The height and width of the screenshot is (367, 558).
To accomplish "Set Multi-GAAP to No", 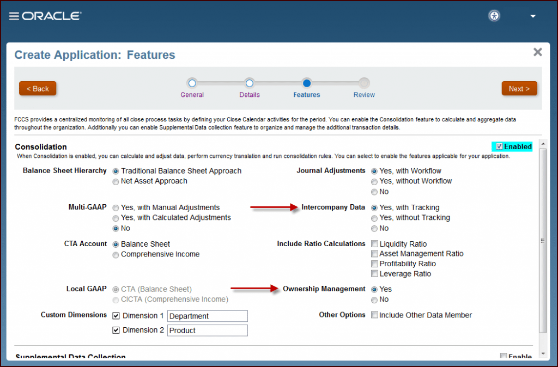I will click(116, 229).
